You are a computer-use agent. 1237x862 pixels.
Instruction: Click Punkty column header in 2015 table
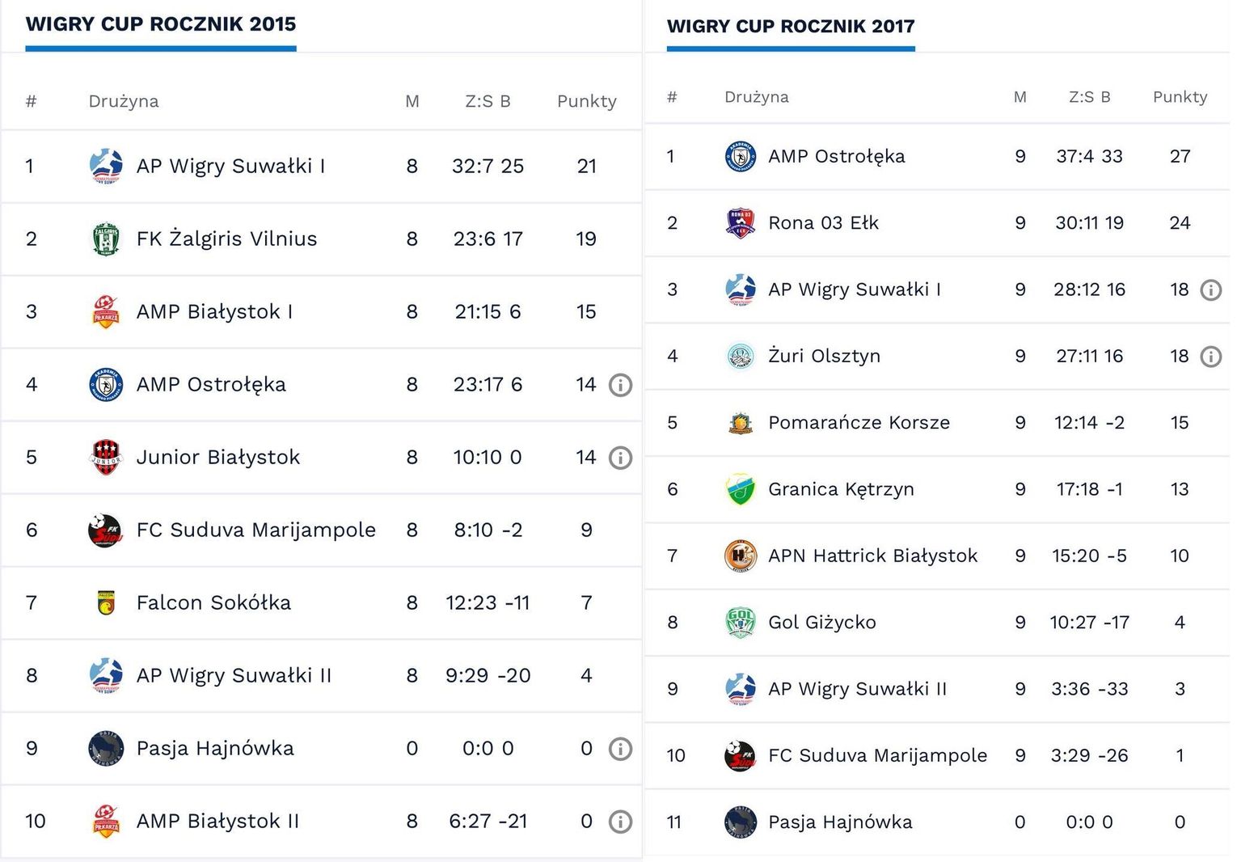coord(587,102)
